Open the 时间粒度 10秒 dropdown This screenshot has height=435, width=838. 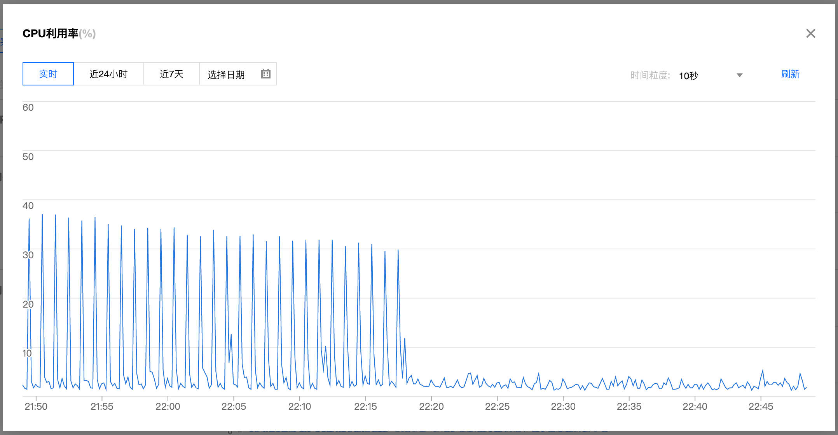tap(711, 75)
